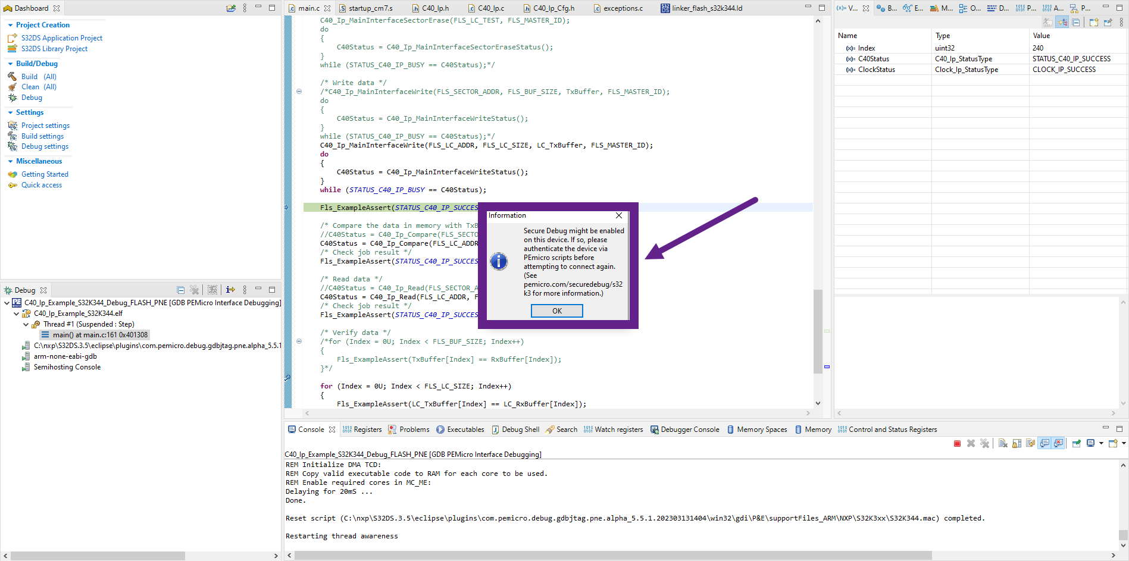Pin the console view
Viewport: 1129px width, 561px height.
click(x=1076, y=443)
